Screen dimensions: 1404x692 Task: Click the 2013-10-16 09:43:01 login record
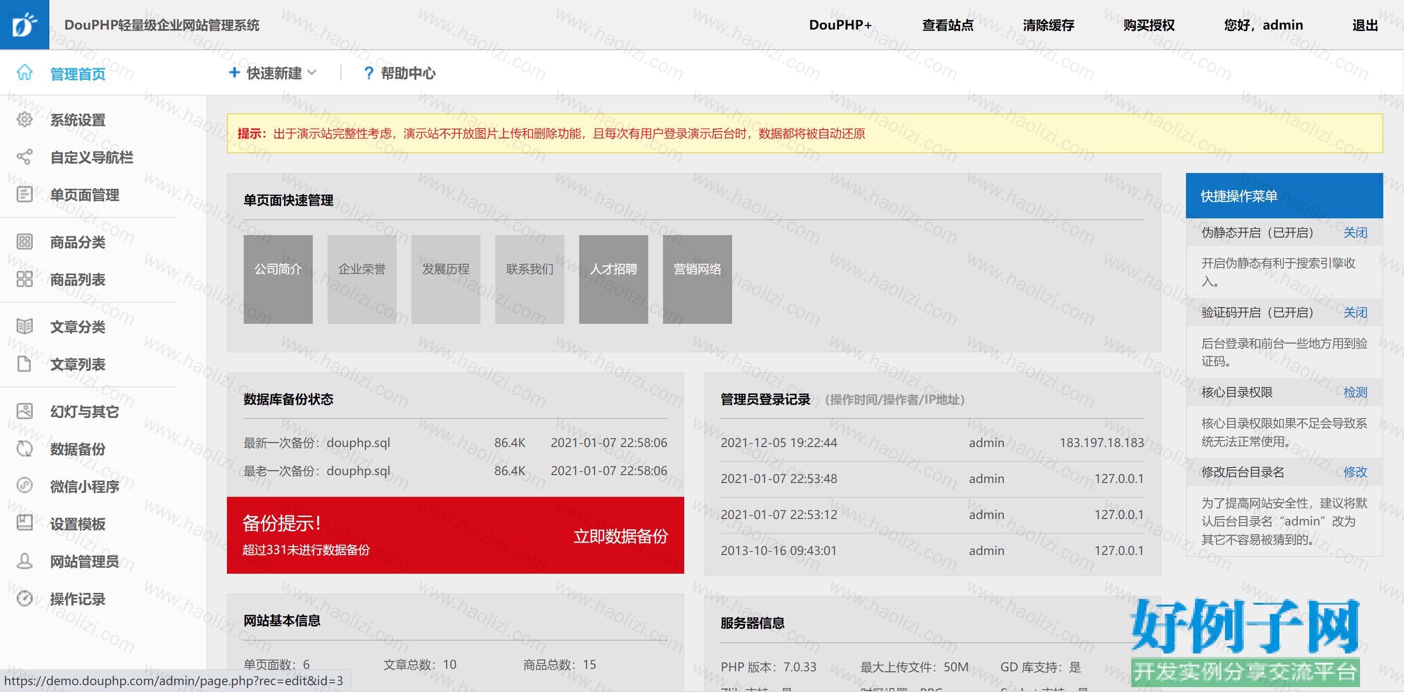[x=932, y=551]
